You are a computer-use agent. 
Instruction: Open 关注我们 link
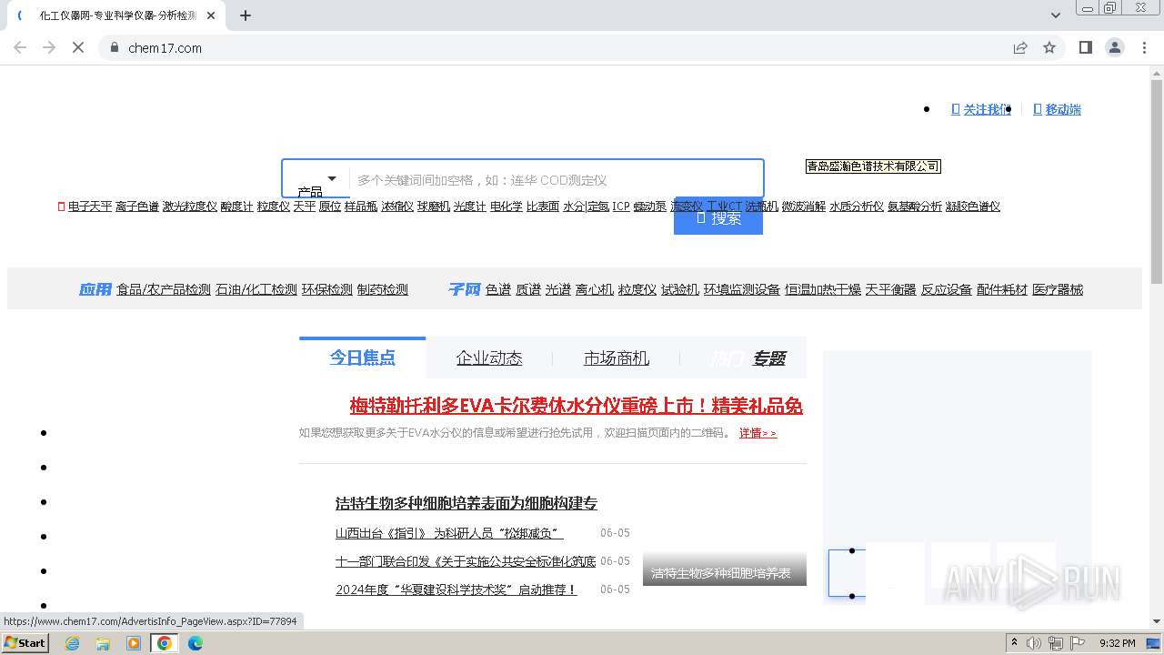coord(981,109)
